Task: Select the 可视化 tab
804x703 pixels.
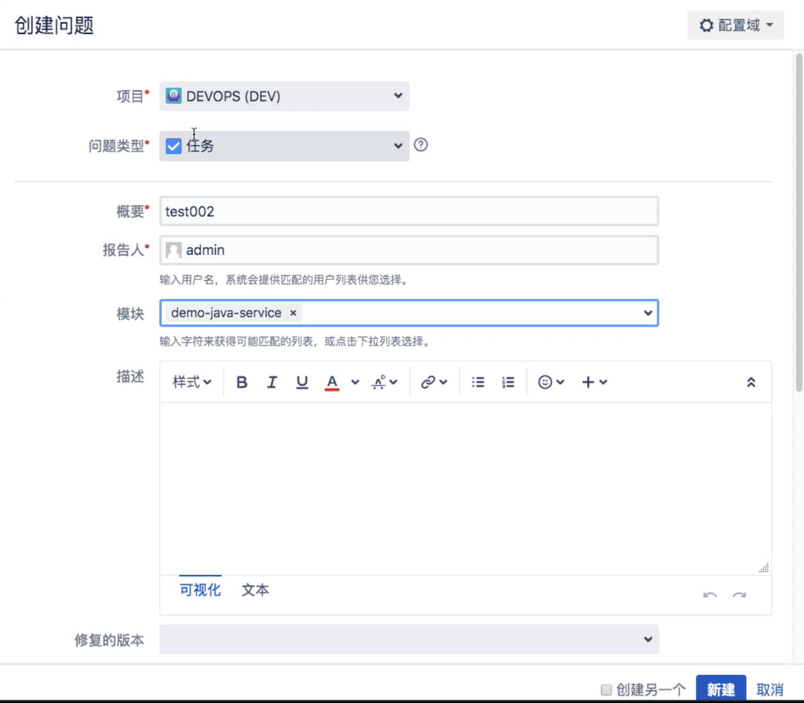Action: 200,590
